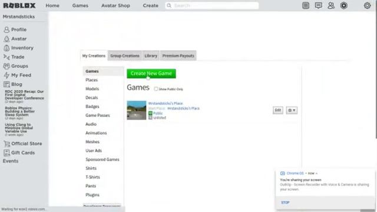Click the Blog sidebar icon
The image size is (377, 212).
(6, 84)
